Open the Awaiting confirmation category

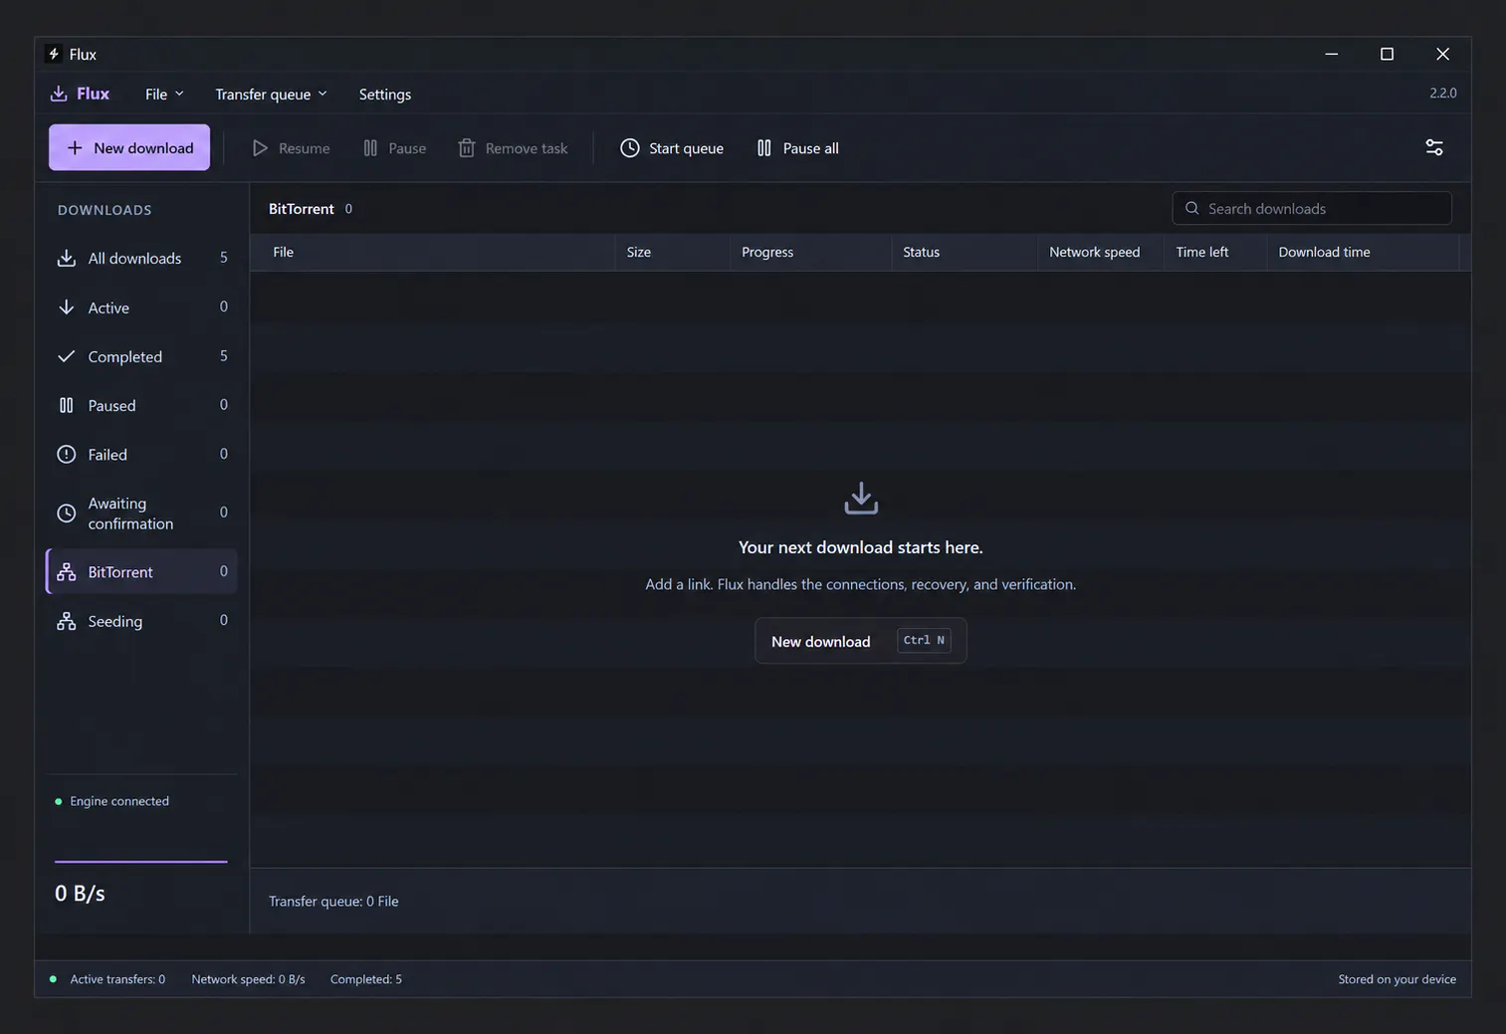[x=141, y=513]
